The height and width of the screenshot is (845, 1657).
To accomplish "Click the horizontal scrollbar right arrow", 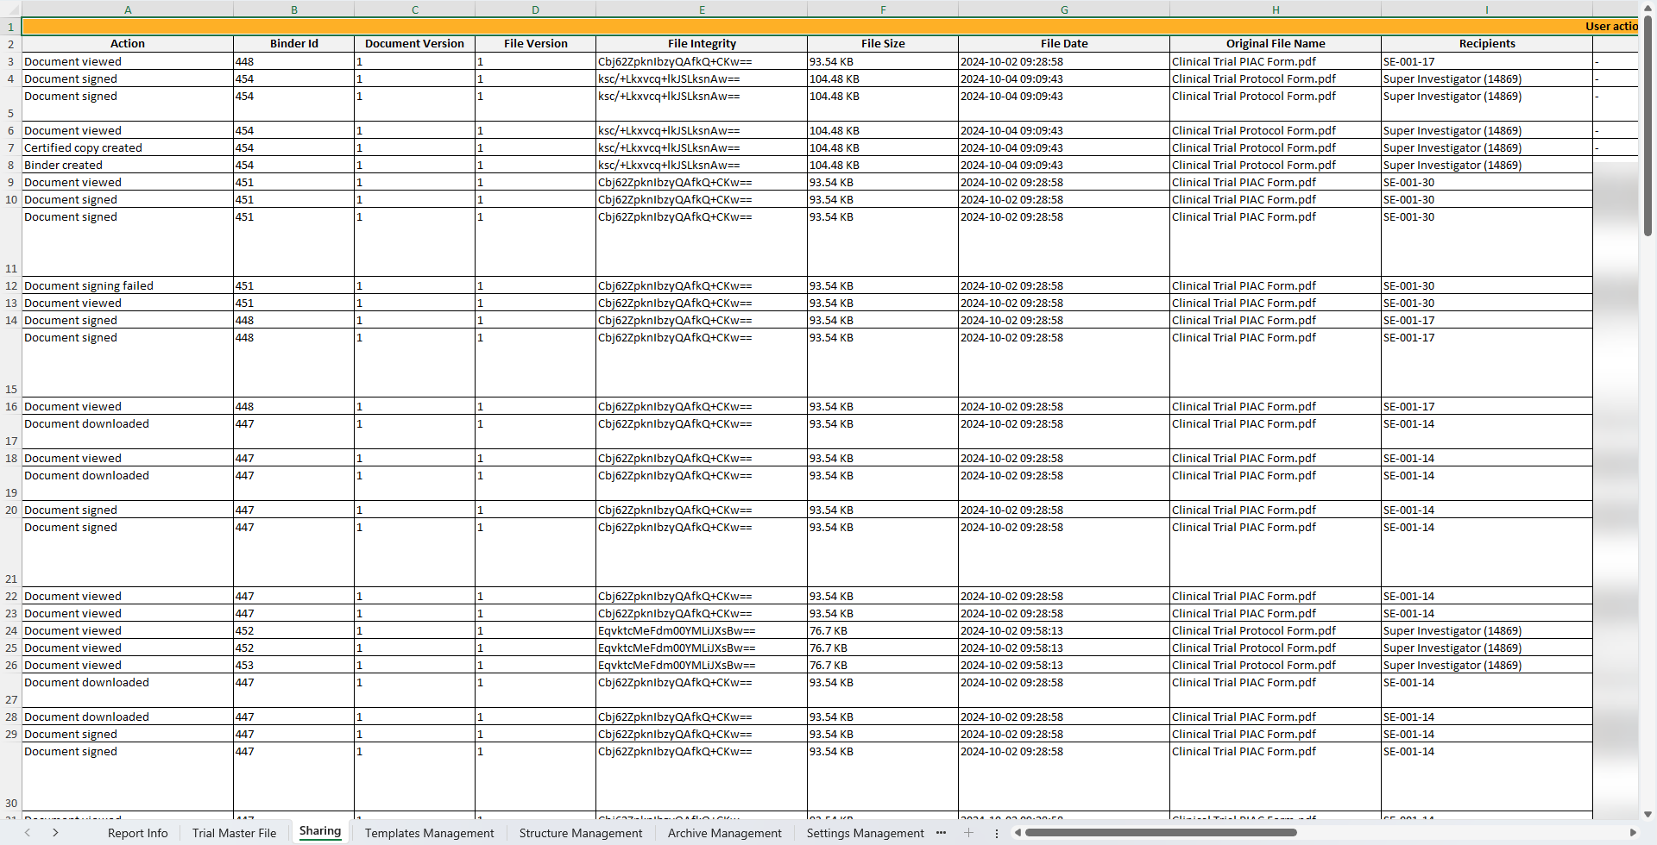I will pyautogui.click(x=1632, y=833).
